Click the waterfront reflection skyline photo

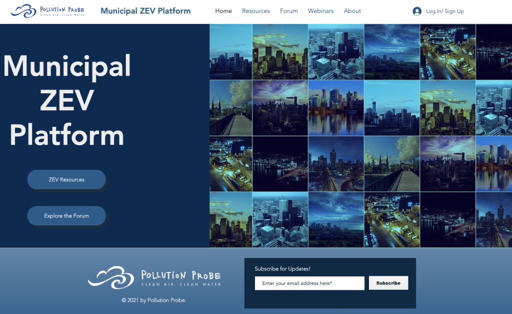336,108
